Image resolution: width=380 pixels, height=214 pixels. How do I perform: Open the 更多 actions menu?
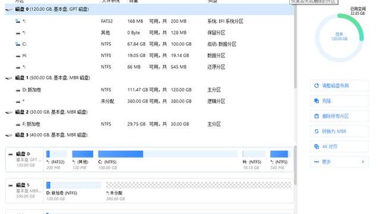tap(339, 162)
